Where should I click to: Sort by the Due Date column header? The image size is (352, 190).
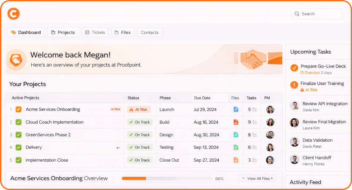pos(202,98)
